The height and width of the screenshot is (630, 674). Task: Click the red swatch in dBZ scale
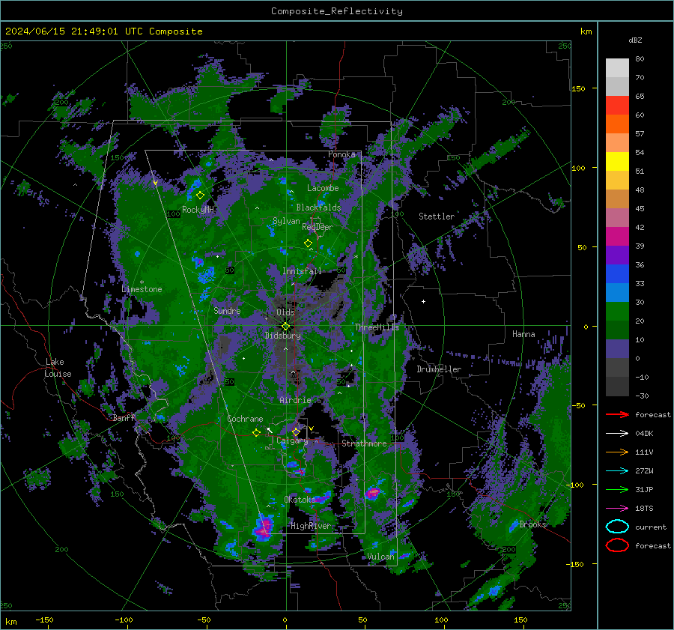617,105
